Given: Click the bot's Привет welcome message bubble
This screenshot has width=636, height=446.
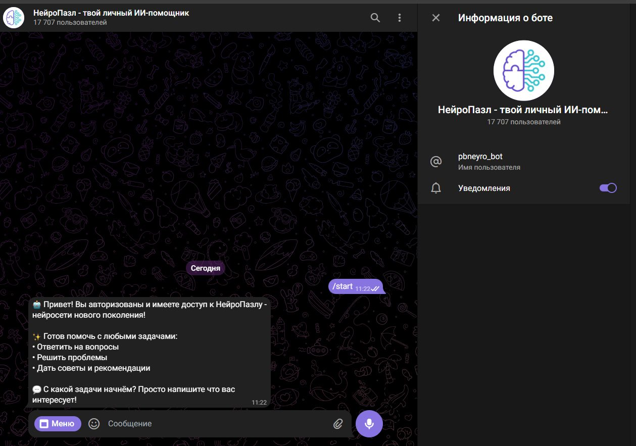Looking at the screenshot, I should pyautogui.click(x=150, y=352).
